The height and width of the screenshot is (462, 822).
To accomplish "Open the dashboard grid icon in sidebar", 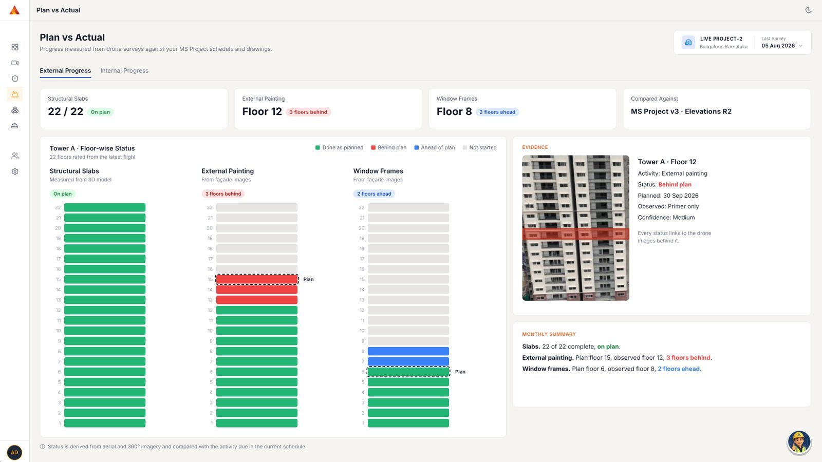I will pyautogui.click(x=15, y=47).
